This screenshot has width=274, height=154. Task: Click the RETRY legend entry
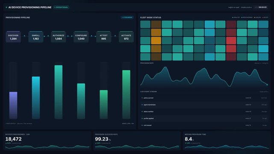click(265, 18)
